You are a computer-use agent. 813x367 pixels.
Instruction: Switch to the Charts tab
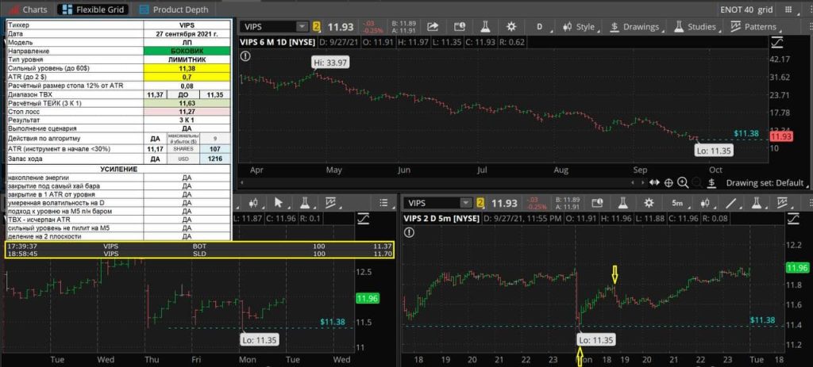[28, 10]
